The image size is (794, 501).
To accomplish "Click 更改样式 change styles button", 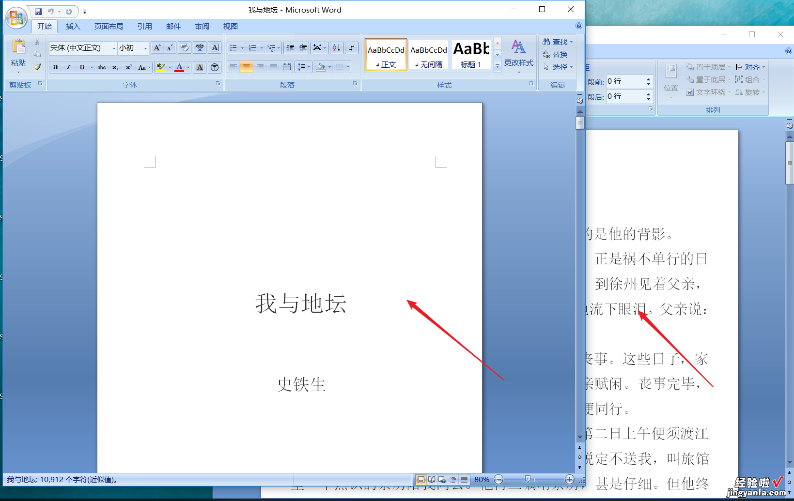I will (519, 56).
